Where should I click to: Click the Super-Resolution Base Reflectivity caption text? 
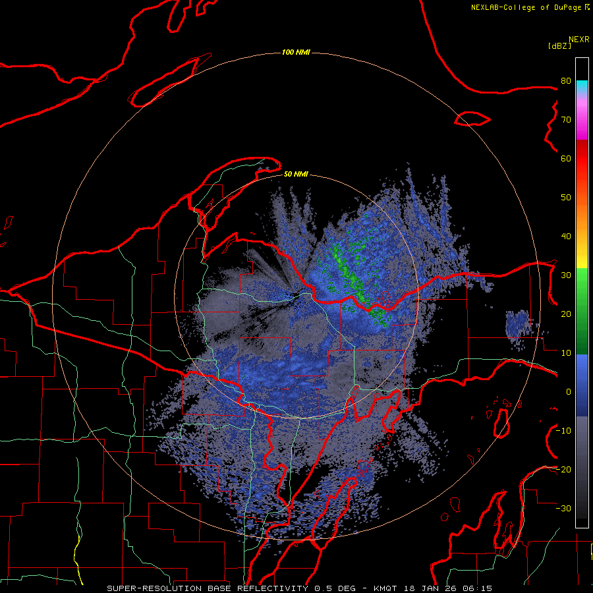tap(300, 588)
